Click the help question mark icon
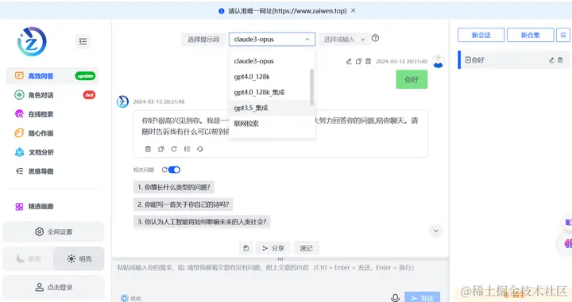Image resolution: width=572 pixels, height=302 pixels. (375, 38)
